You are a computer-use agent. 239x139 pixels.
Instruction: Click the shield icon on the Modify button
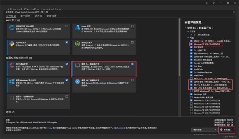[221, 129]
